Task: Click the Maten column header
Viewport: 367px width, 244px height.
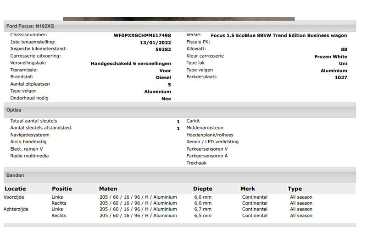Action: [108, 189]
